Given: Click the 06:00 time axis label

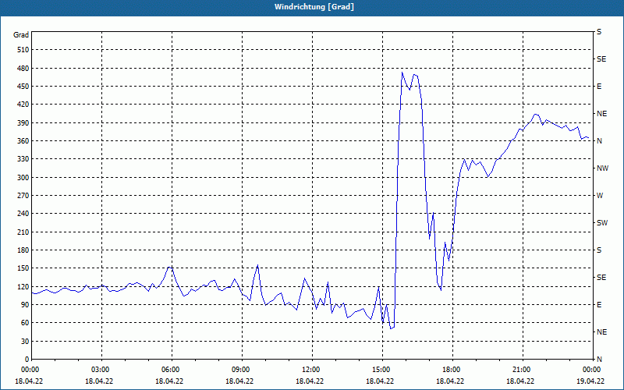Looking at the screenshot, I should pos(170,369).
